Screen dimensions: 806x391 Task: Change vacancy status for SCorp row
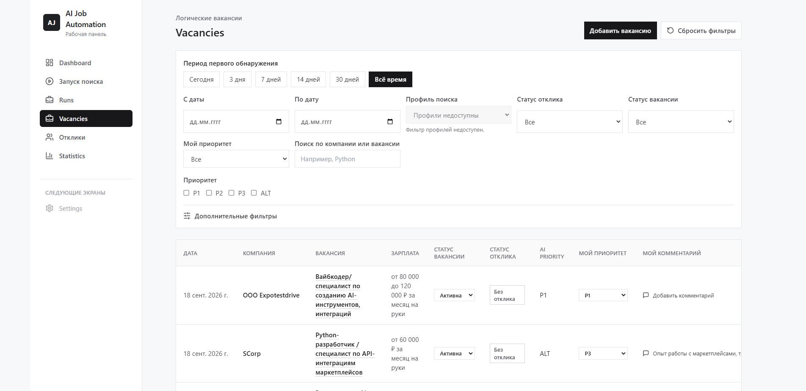pos(454,353)
